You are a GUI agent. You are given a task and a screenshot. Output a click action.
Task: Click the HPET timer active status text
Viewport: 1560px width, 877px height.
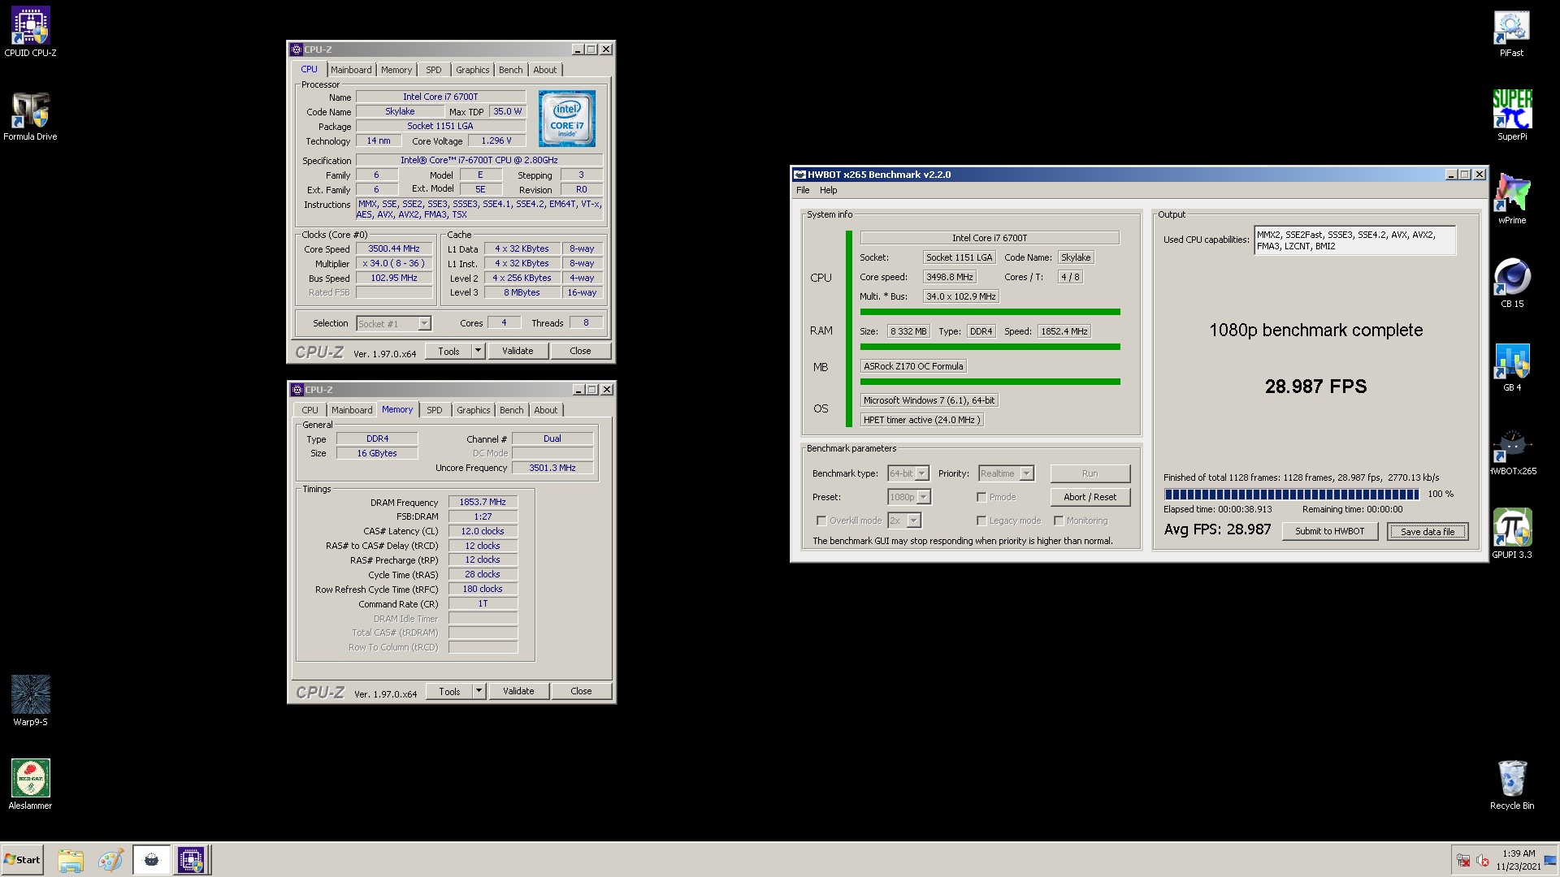pyautogui.click(x=921, y=420)
